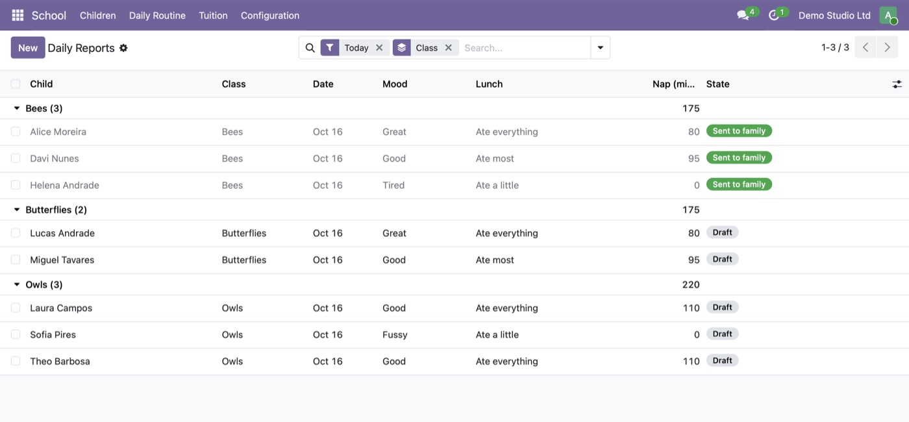
Task: Open the search options dropdown arrow
Action: [600, 48]
